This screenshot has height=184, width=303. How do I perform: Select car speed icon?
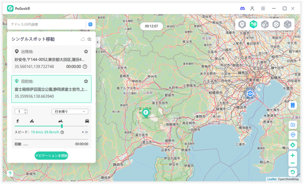87,121
